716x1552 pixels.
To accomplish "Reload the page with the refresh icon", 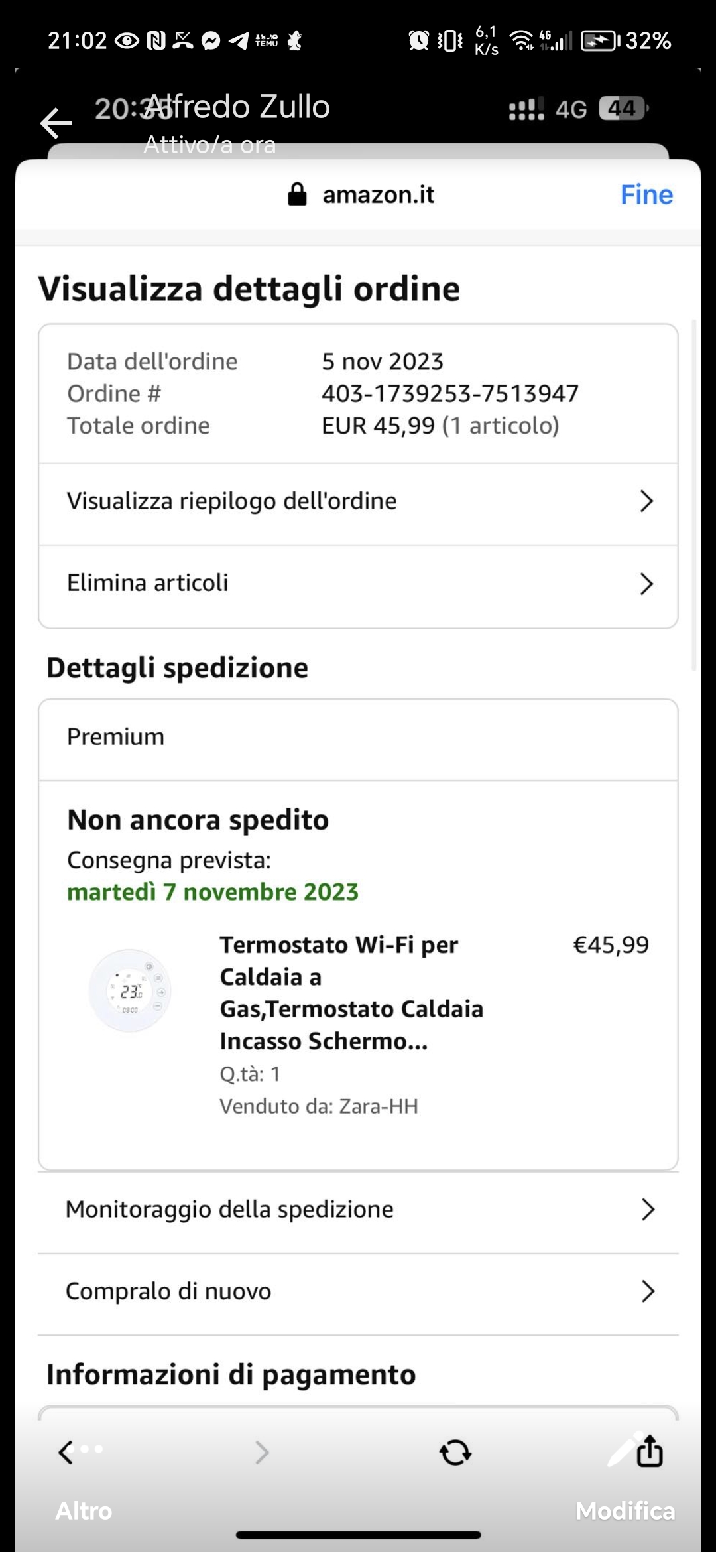I will pyautogui.click(x=455, y=1453).
